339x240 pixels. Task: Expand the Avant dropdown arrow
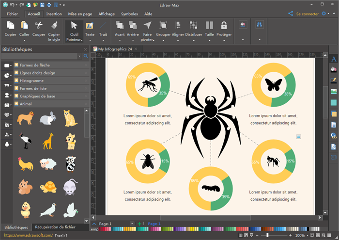coord(120,40)
